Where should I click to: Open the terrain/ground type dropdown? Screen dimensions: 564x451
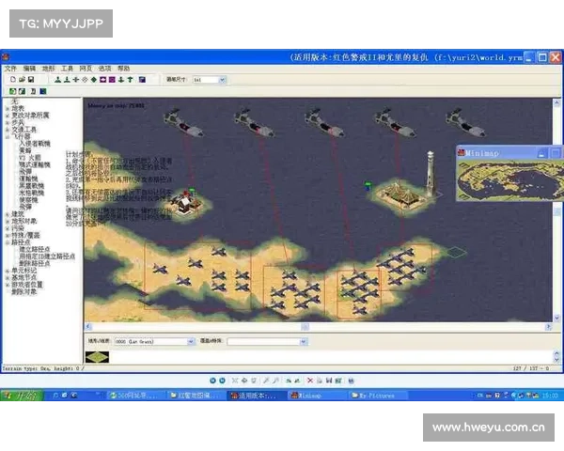(x=191, y=341)
